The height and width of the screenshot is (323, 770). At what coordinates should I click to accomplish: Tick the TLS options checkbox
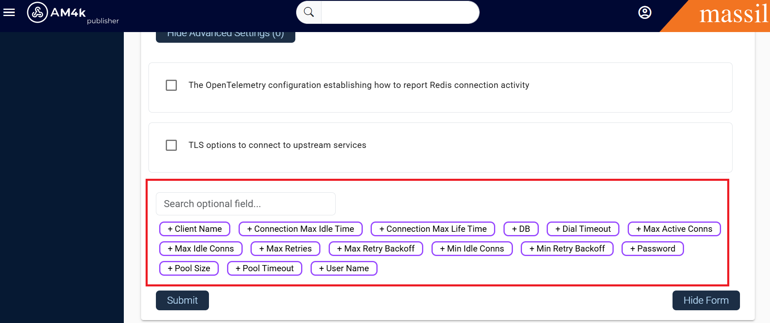click(171, 145)
